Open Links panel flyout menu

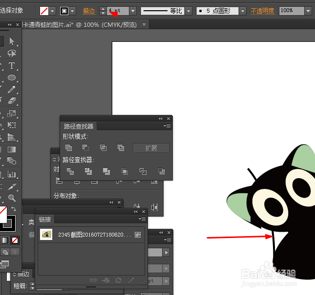(142, 219)
